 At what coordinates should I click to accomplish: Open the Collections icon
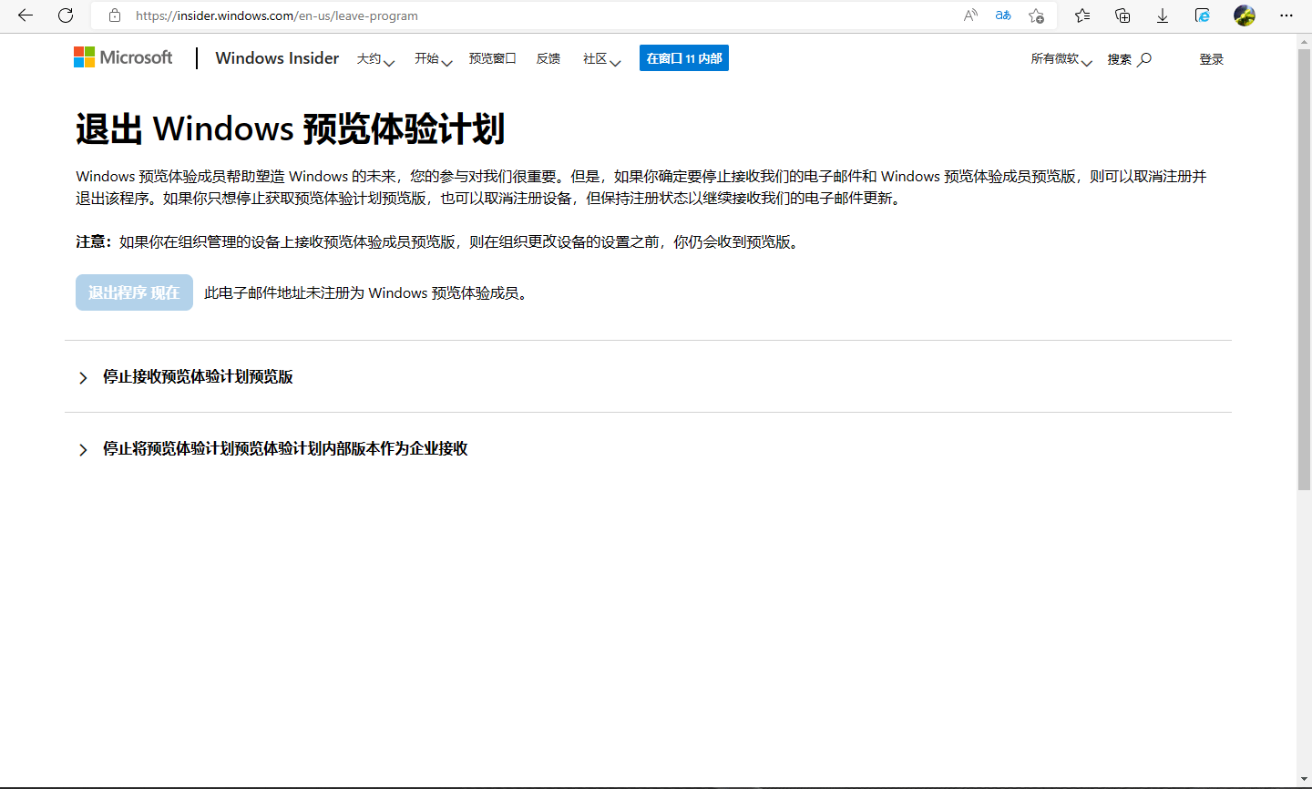point(1122,15)
